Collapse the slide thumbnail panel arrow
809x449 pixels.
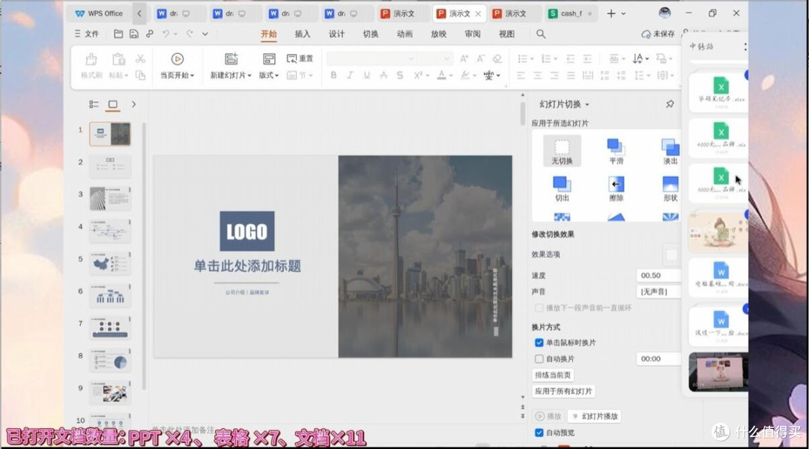coord(133,104)
